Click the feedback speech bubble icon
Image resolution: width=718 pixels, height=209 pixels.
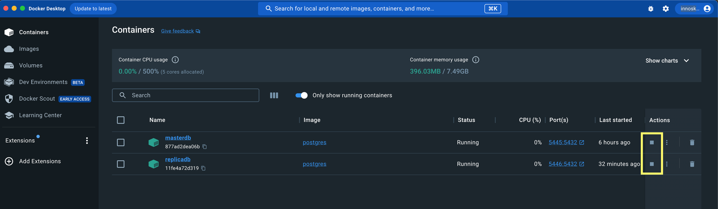(x=198, y=31)
